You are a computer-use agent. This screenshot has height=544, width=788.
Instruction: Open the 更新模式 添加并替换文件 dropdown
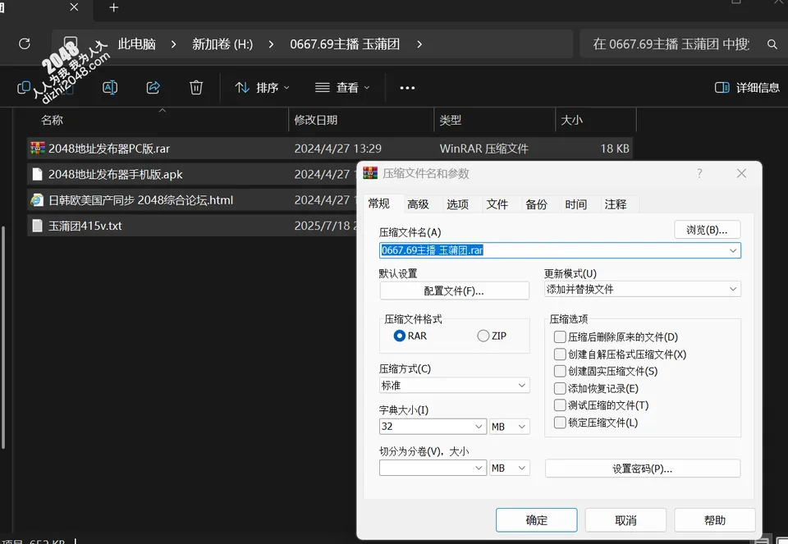(x=642, y=289)
